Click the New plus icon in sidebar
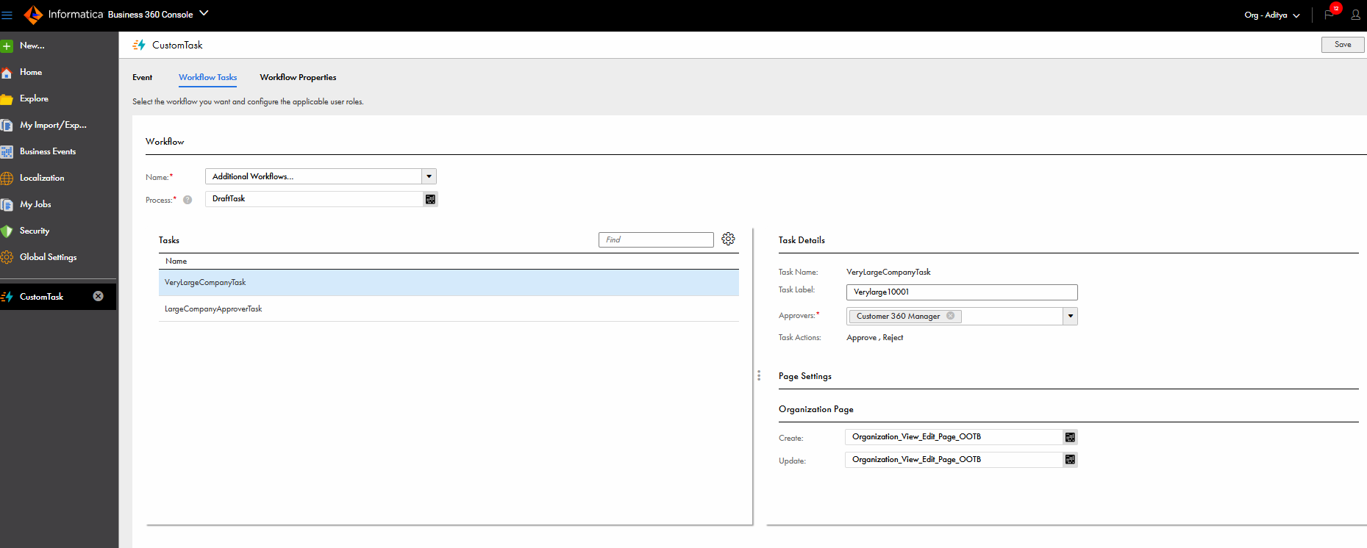The height and width of the screenshot is (548, 1367). tap(7, 46)
